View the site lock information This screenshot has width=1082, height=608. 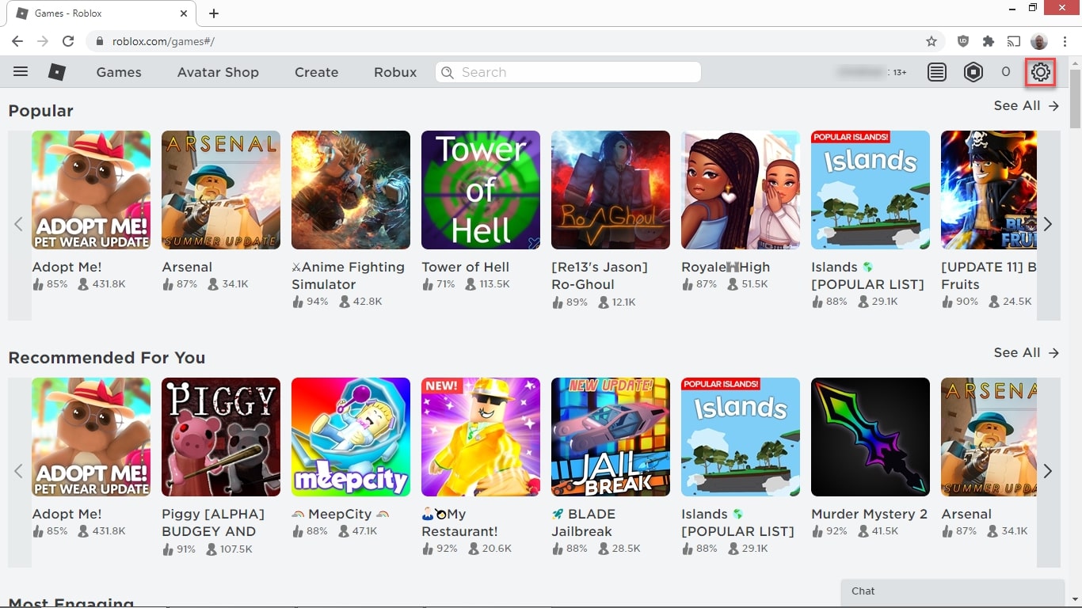point(100,41)
